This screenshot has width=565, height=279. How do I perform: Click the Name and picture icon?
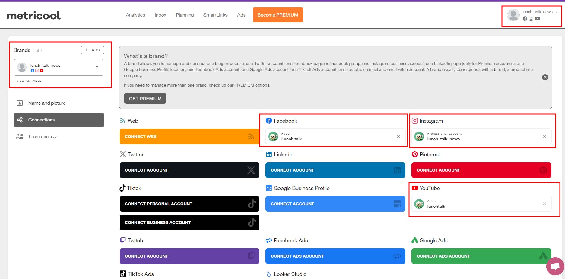20,103
